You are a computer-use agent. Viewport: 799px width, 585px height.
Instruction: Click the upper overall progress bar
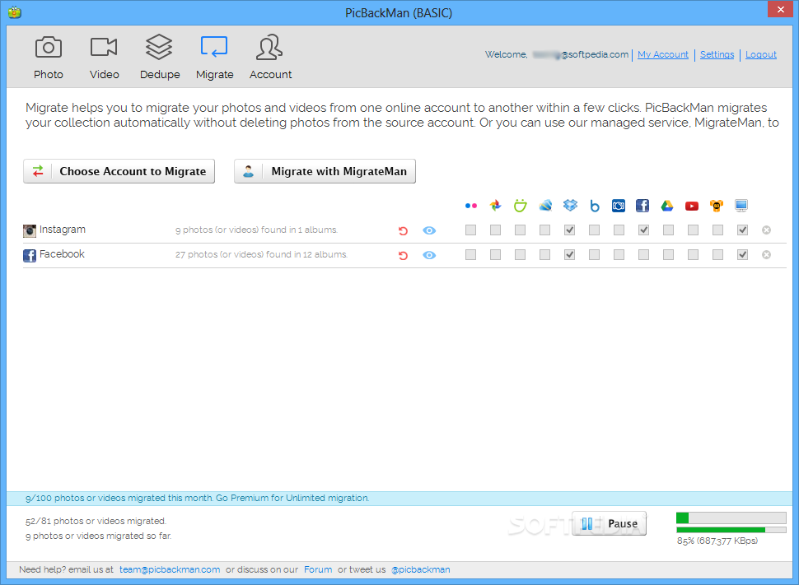click(731, 518)
